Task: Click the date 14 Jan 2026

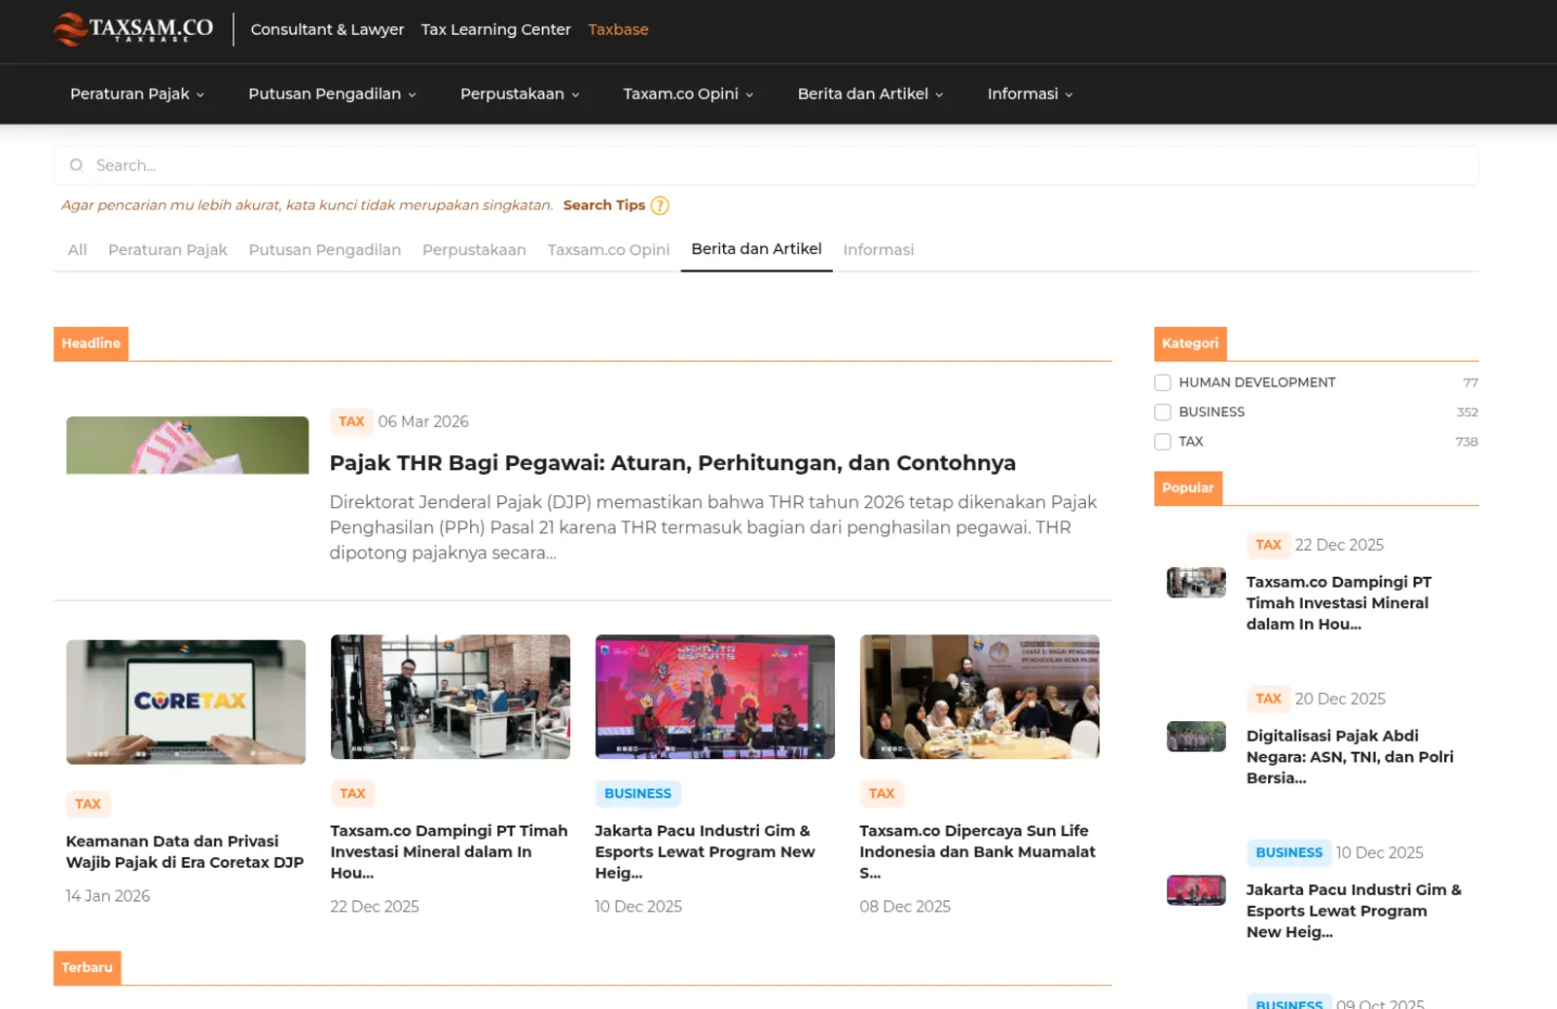Action: pos(108,896)
